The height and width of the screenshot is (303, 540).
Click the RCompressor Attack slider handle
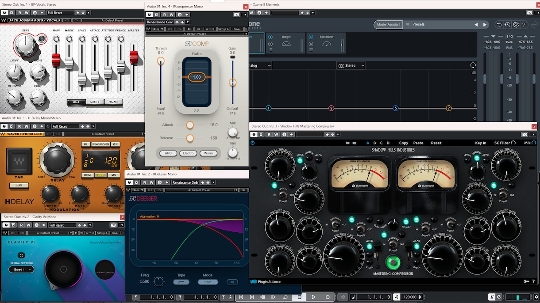click(x=190, y=125)
